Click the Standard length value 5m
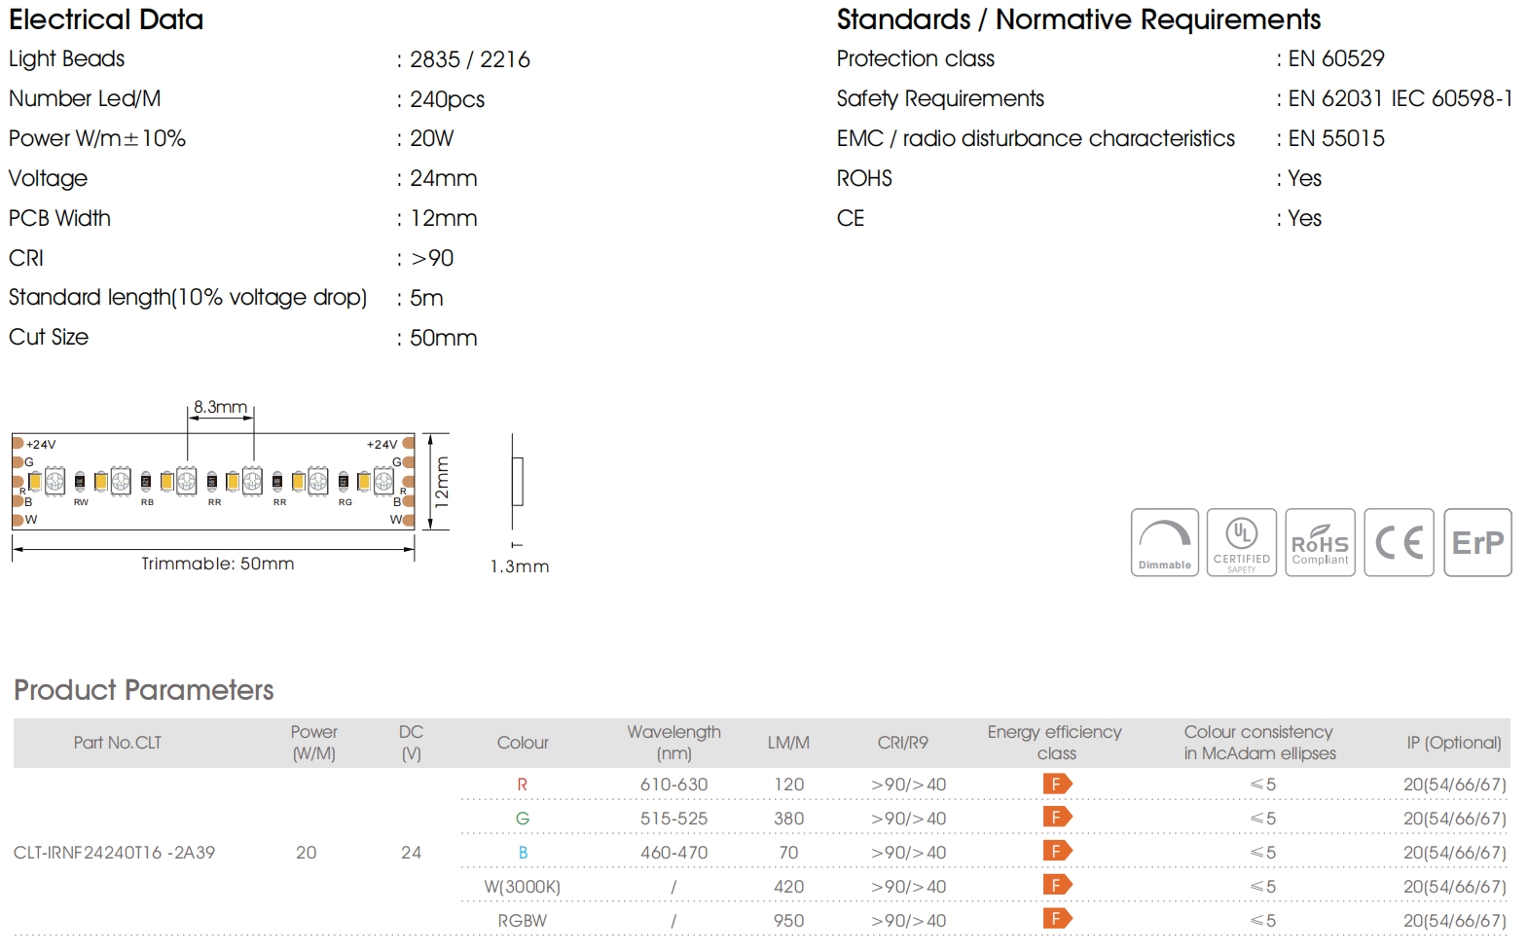1527x950 pixels. coord(426,298)
